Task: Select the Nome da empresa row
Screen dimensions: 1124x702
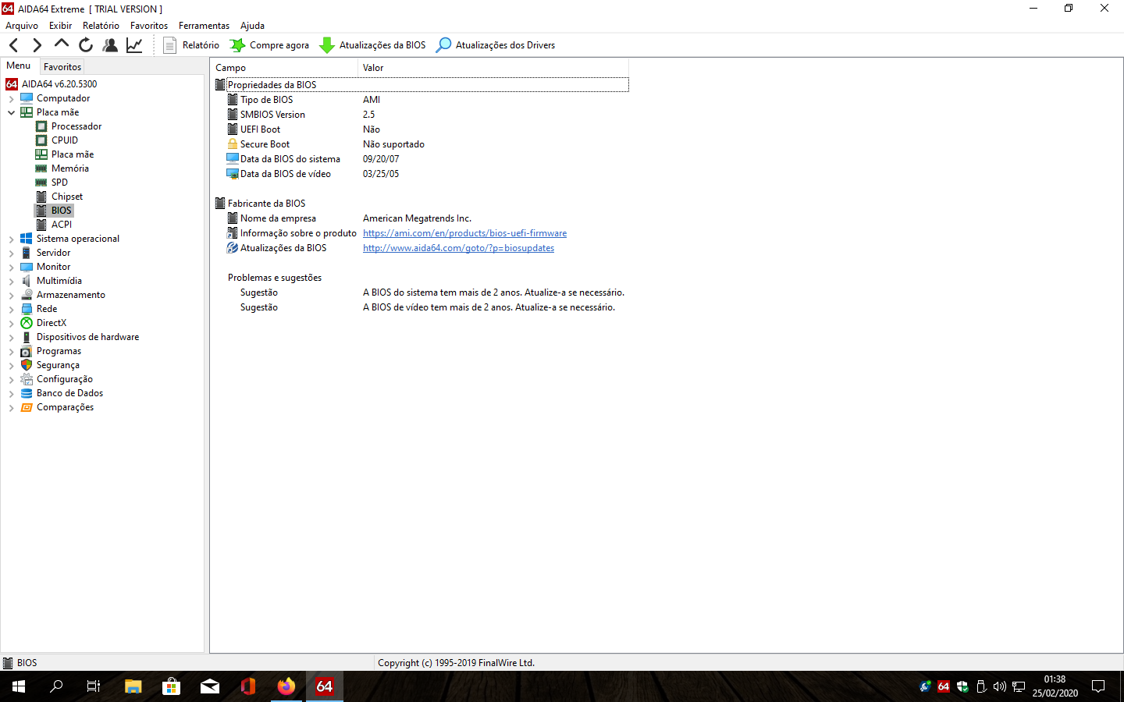Action: tap(421, 218)
